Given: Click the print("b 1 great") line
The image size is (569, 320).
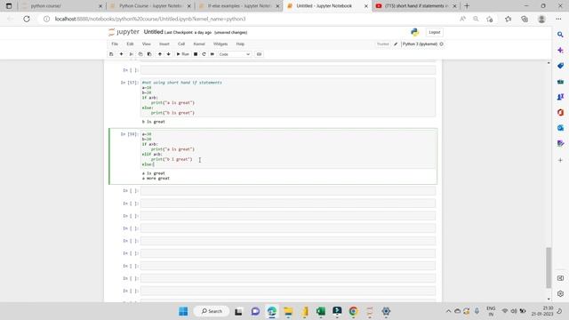Looking at the screenshot, I should [172, 159].
